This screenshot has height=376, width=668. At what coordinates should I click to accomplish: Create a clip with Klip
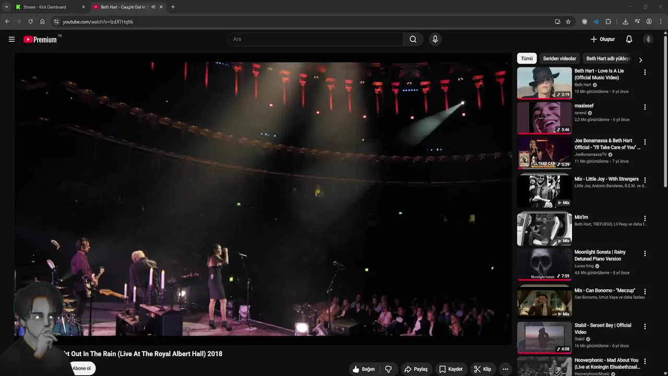click(482, 369)
